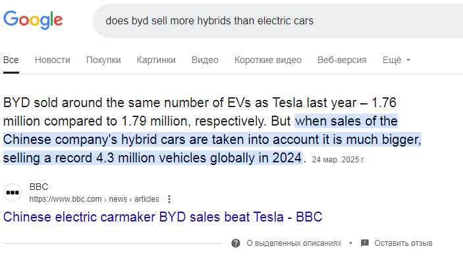Switch to the Покупки tab

[103, 60]
